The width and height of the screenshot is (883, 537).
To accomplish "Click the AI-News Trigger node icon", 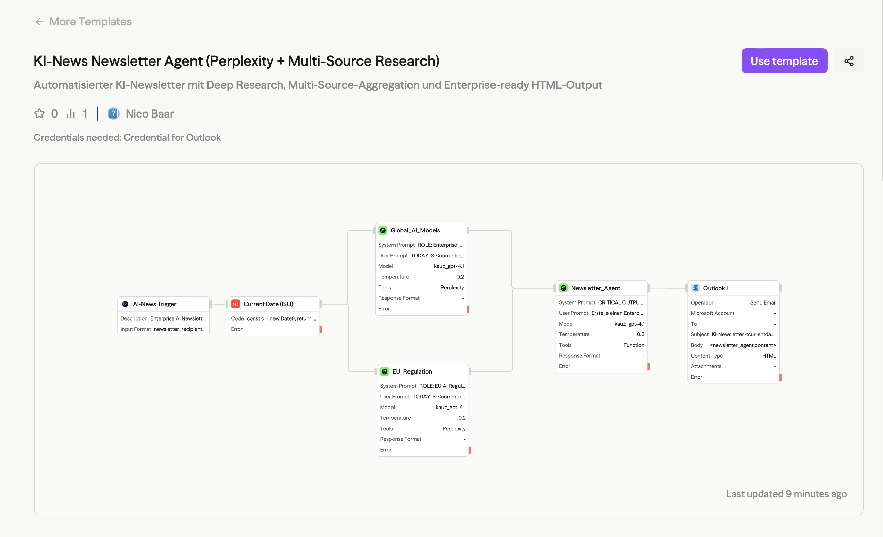I will pos(125,304).
